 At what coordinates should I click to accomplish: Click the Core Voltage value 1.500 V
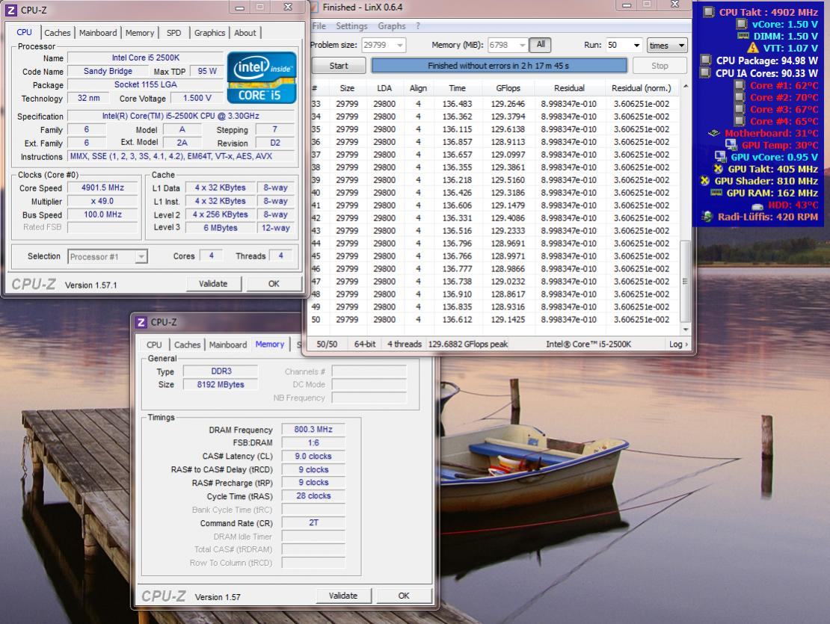pyautogui.click(x=197, y=99)
